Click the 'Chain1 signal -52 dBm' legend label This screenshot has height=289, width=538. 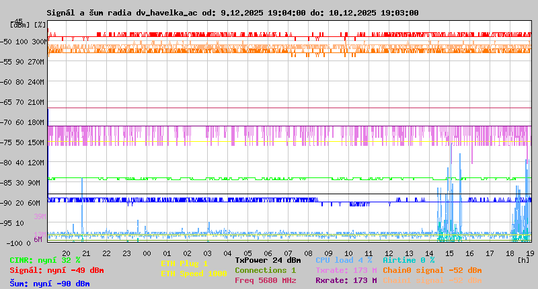(432, 280)
